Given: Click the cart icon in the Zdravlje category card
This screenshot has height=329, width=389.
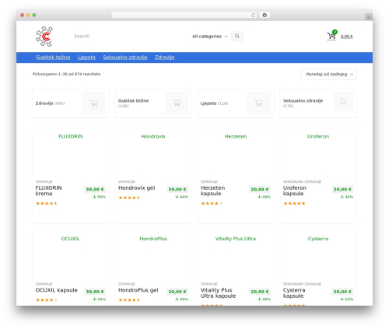Looking at the screenshot, I should click(x=94, y=103).
